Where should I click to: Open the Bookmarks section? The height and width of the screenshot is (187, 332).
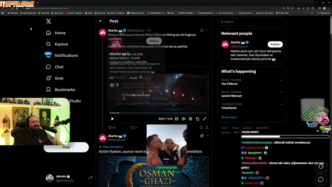click(x=60, y=90)
